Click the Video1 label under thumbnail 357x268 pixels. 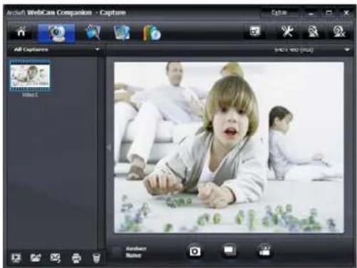(30, 95)
